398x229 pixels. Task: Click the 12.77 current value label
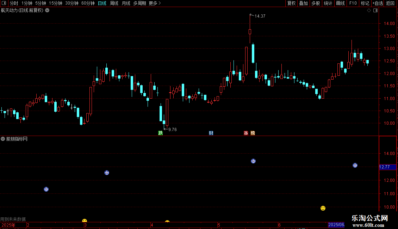pos(387,167)
